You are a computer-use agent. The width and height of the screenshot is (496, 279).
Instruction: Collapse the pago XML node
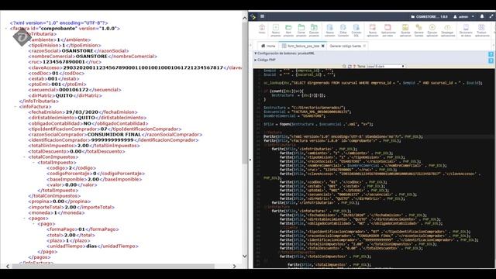click(x=34, y=224)
